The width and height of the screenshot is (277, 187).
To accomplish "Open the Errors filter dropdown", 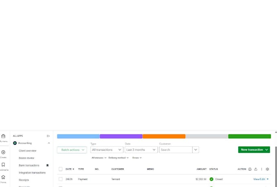I will tap(137, 158).
